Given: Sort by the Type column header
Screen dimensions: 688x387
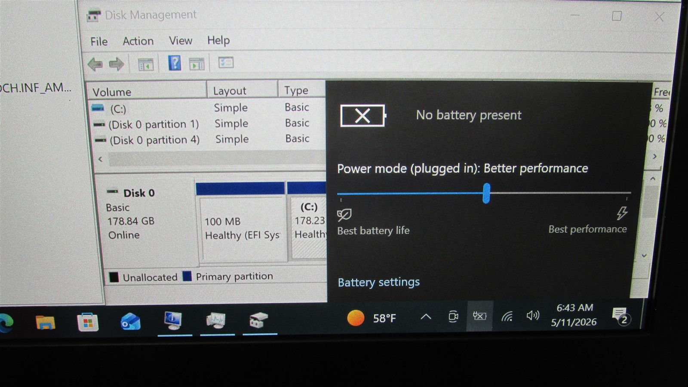Looking at the screenshot, I should pos(302,90).
